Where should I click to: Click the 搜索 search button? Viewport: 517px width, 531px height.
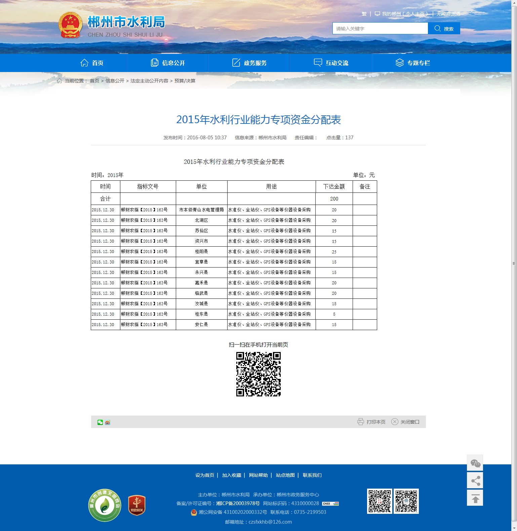(x=444, y=29)
